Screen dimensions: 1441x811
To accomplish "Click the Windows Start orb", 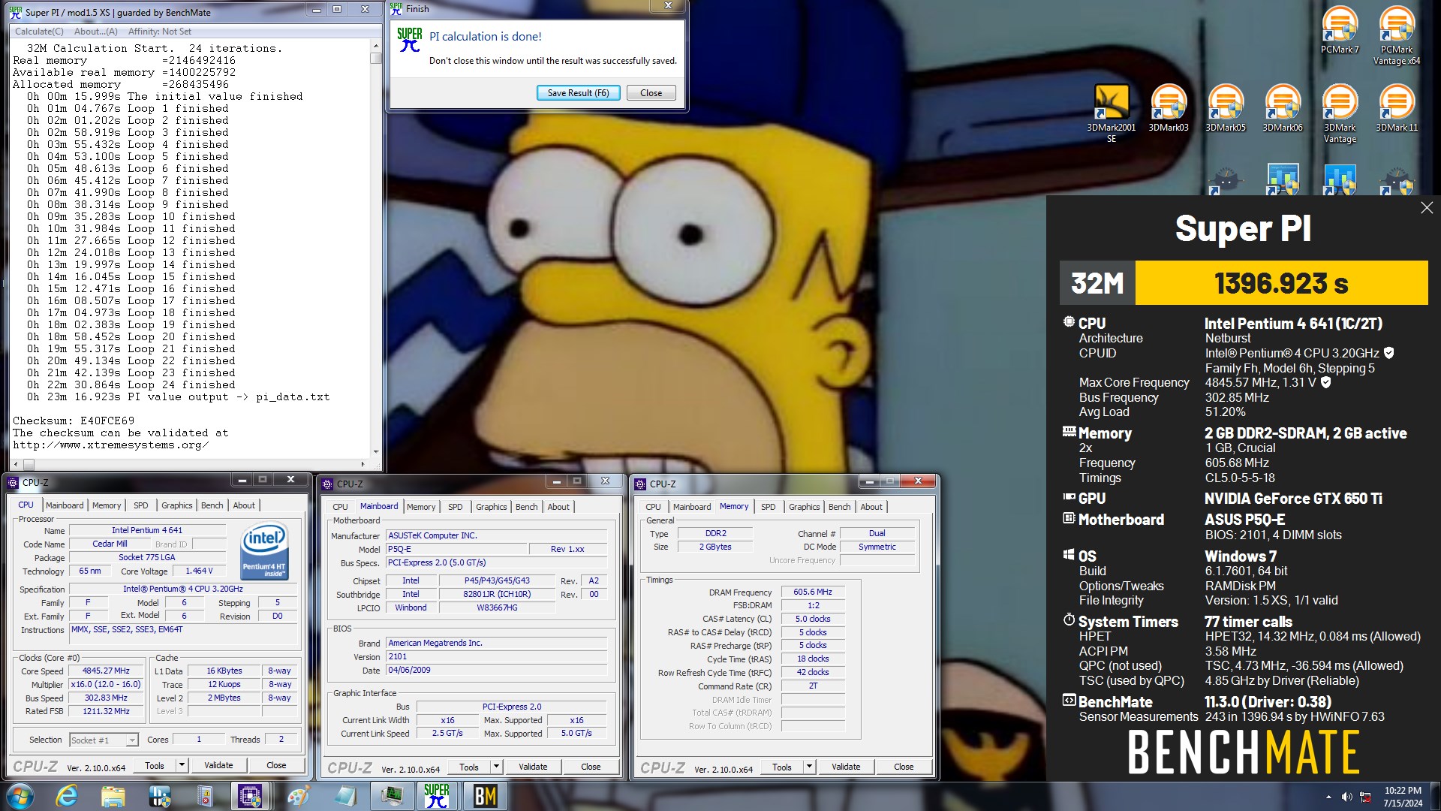I will (20, 796).
